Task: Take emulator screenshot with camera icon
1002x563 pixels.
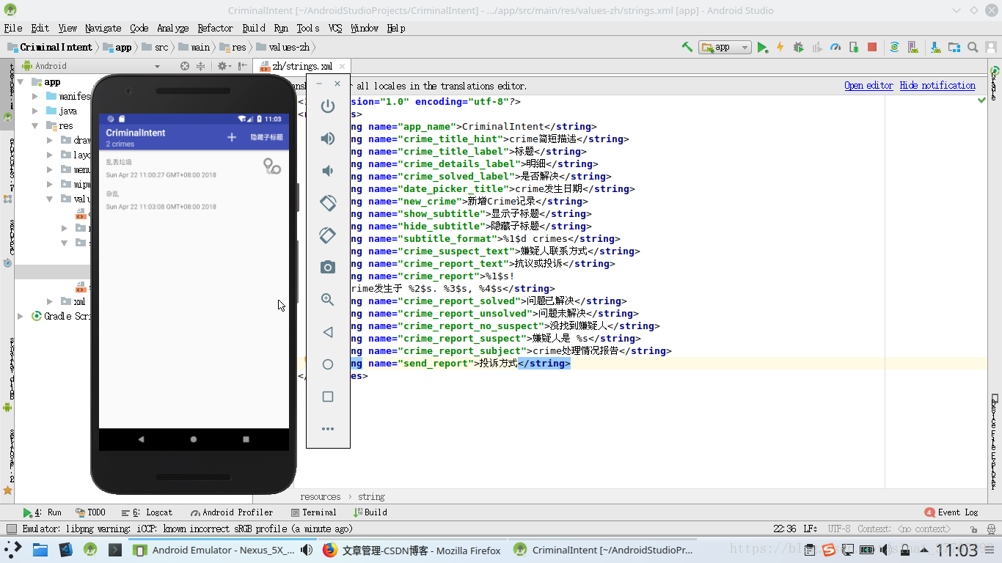Action: [x=328, y=268]
